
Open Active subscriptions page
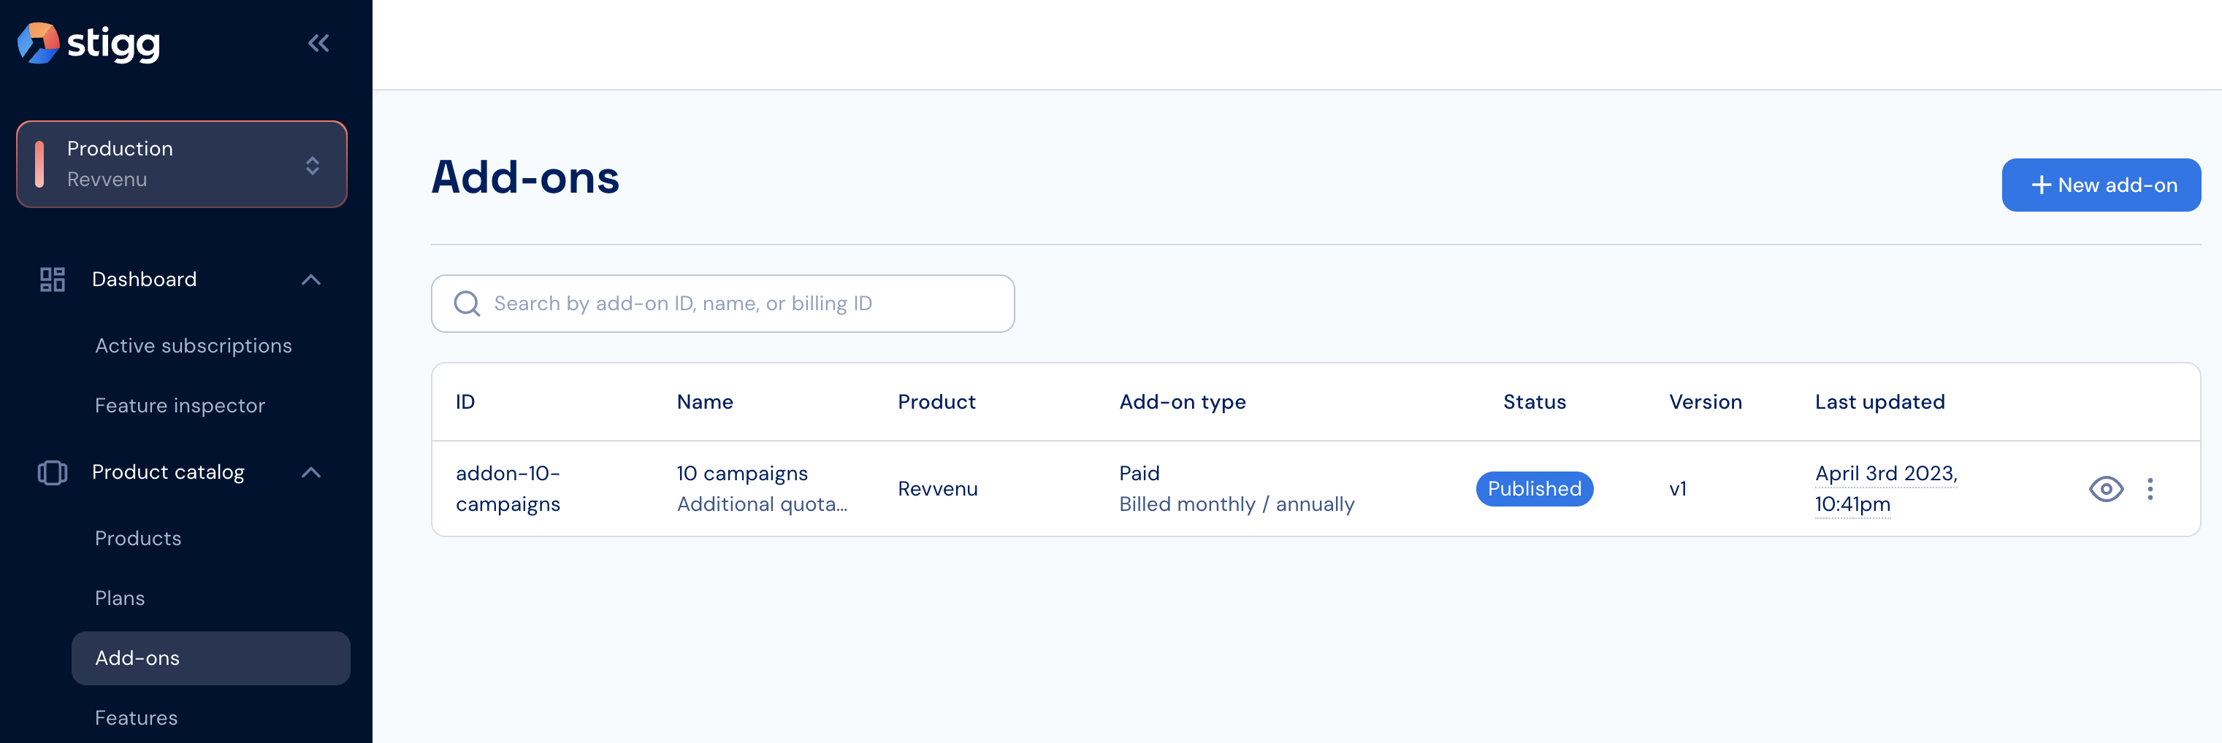coord(194,346)
